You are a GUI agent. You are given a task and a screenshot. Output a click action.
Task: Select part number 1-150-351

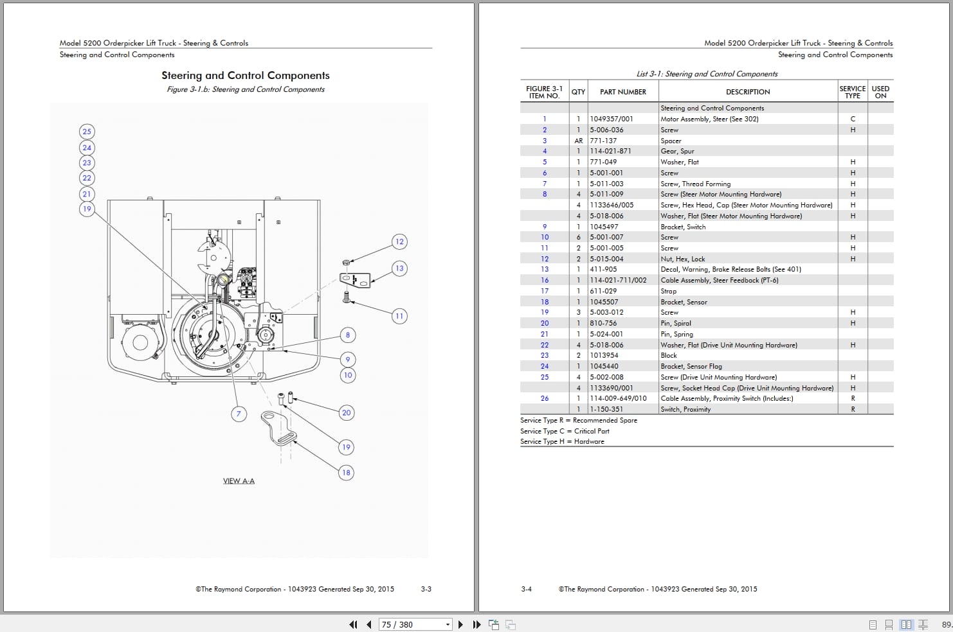pyautogui.click(x=606, y=409)
